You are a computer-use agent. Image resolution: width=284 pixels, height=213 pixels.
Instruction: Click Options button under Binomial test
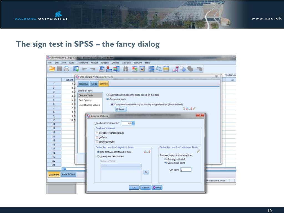(121, 109)
